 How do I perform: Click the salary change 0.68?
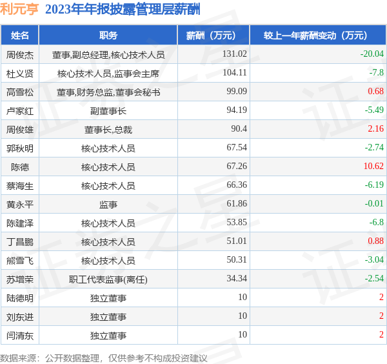coord(375,91)
